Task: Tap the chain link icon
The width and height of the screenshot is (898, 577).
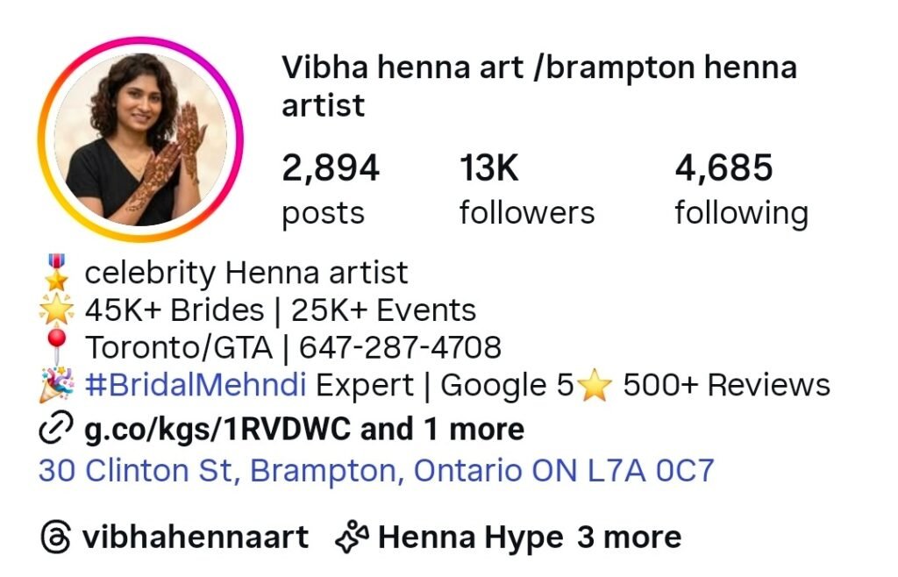Action: (55, 428)
